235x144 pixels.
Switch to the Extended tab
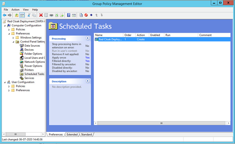(72, 134)
